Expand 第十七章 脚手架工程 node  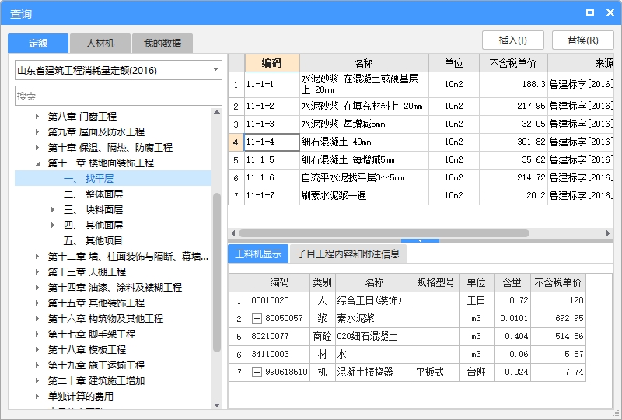click(x=37, y=334)
